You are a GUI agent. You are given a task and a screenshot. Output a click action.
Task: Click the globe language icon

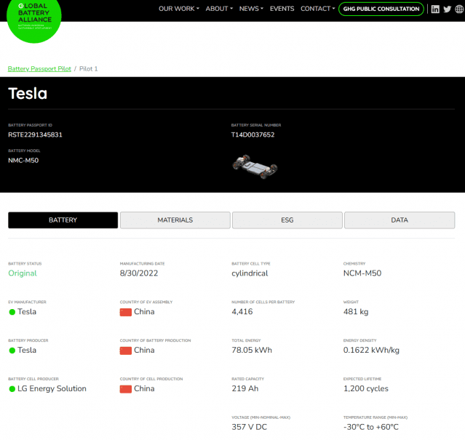point(459,9)
